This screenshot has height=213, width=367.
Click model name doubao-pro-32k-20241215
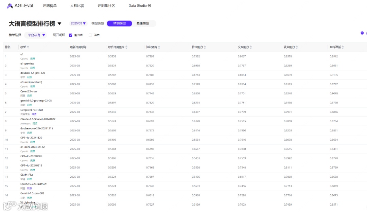(36, 128)
